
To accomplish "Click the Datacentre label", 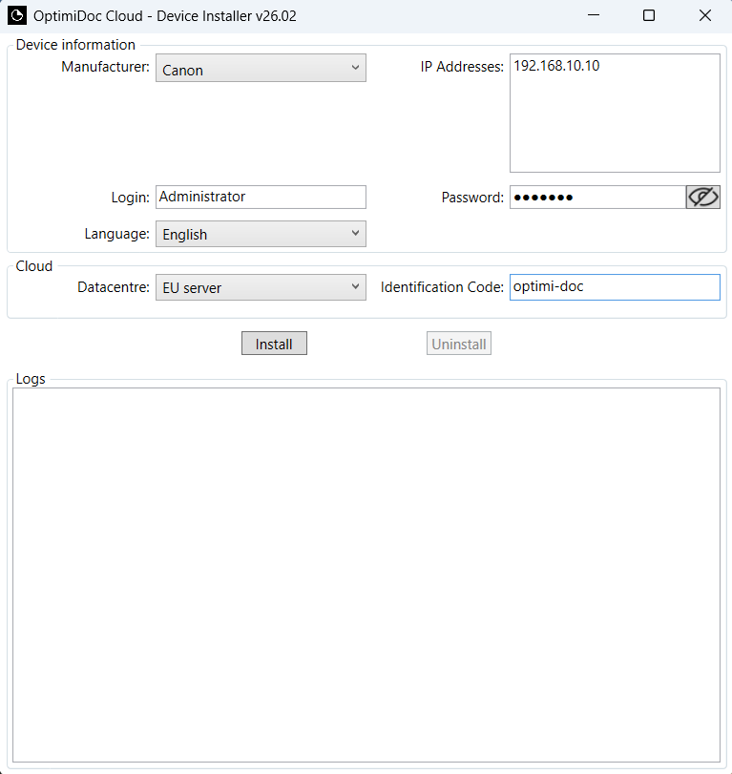I will 113,287.
